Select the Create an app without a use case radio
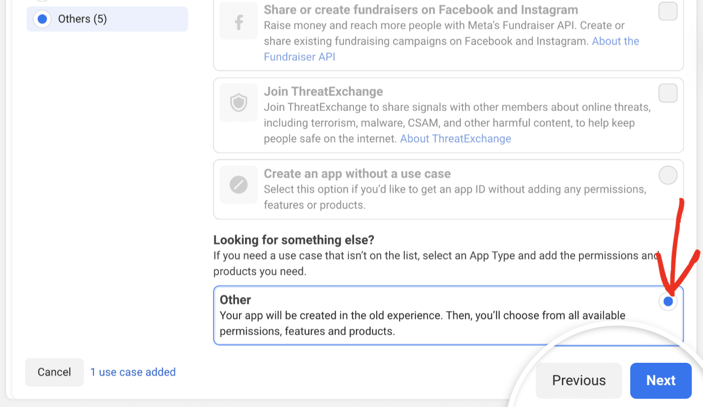 [x=667, y=175]
